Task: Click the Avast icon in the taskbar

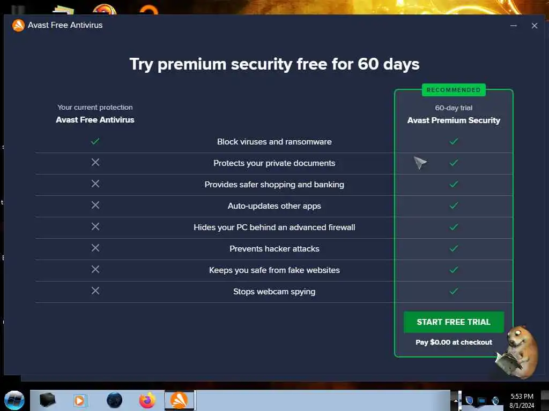Action: pos(179,400)
